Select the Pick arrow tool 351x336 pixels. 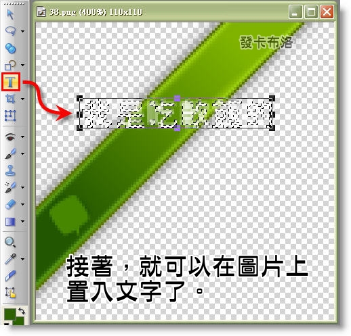(10, 14)
